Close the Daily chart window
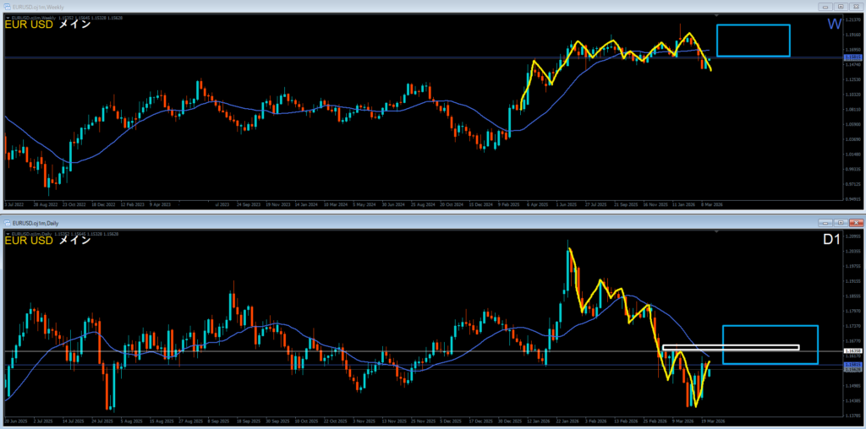The image size is (866, 429). [856, 223]
